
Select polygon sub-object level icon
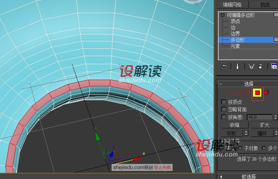[x=258, y=93]
